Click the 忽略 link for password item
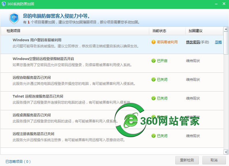Screen dimensions: 229x166 pos(218,42)
